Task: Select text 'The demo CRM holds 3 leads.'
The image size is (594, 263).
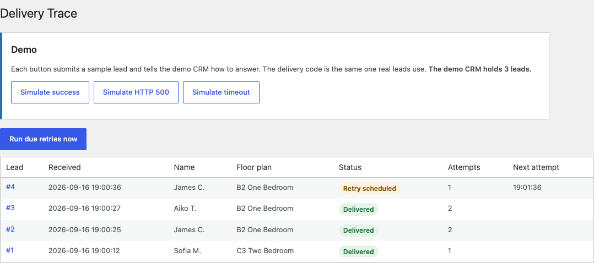Action: tap(480, 70)
